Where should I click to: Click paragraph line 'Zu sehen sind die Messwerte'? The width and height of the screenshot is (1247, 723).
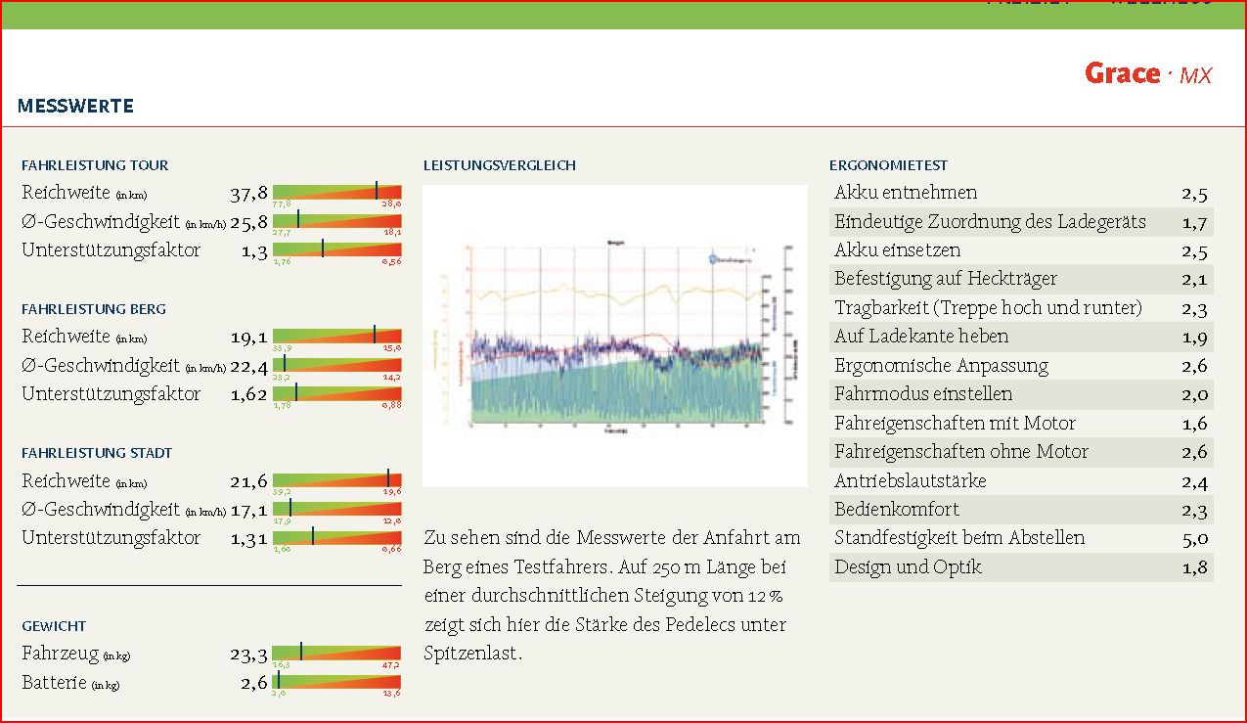point(612,538)
